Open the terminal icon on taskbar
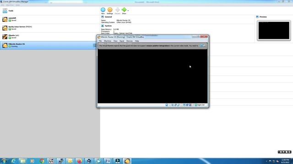 [118, 161]
